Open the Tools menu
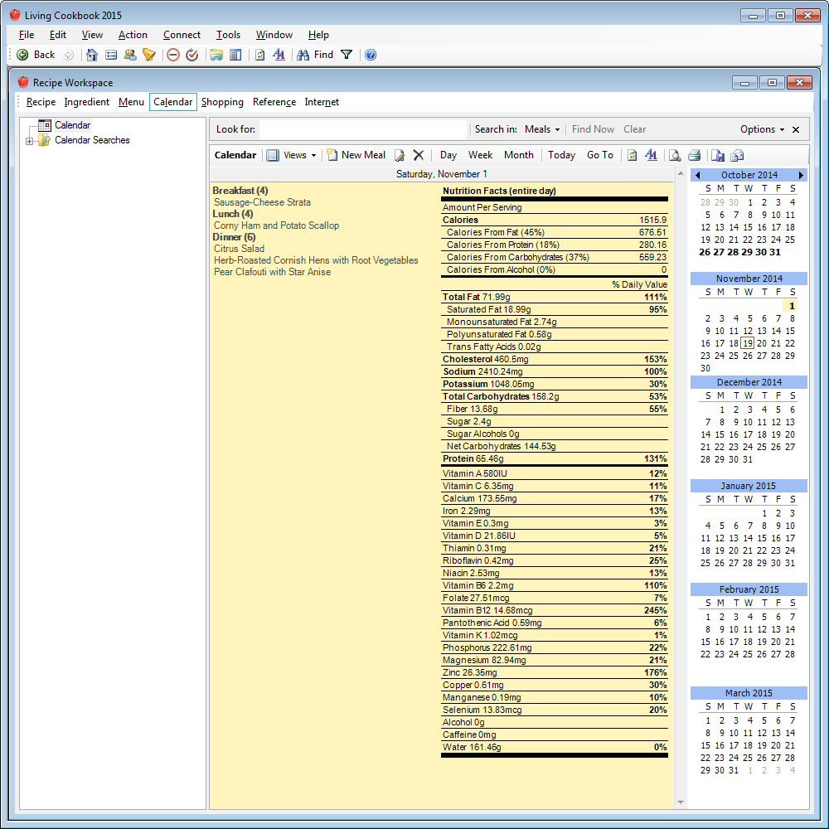The height and width of the screenshot is (829, 829). pyautogui.click(x=228, y=35)
